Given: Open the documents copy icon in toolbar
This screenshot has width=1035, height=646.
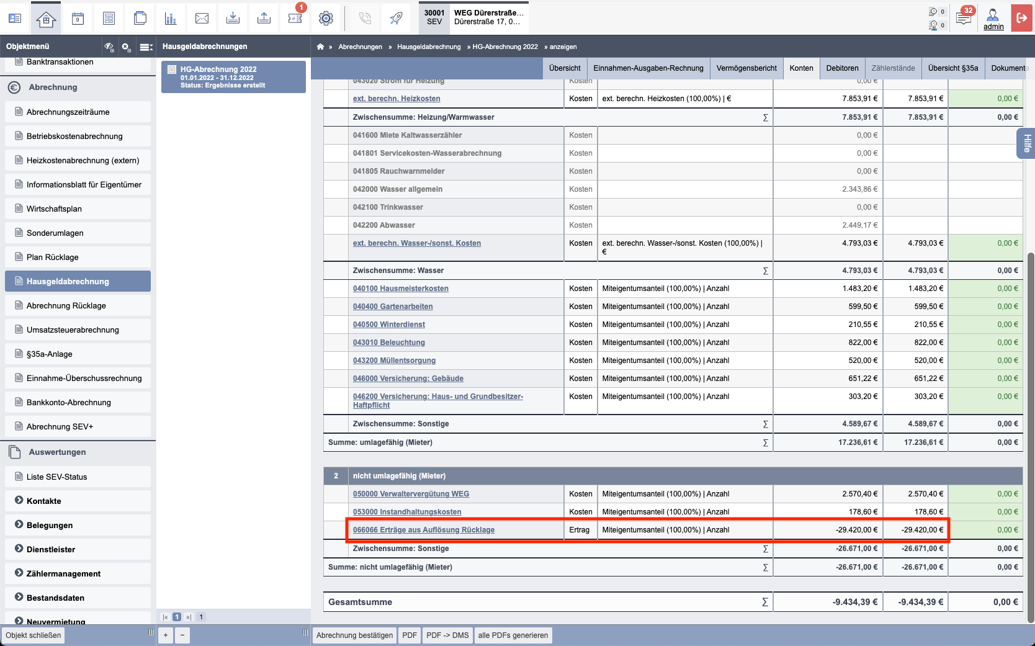Looking at the screenshot, I should (140, 19).
